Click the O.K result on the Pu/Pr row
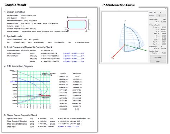Screen dimensions: 170x134 point(82,53)
